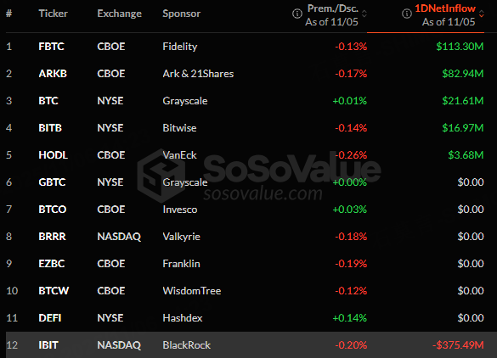Viewport: 497px width, 358px height.
Task: Click the Ticker column header
Action: click(x=53, y=14)
